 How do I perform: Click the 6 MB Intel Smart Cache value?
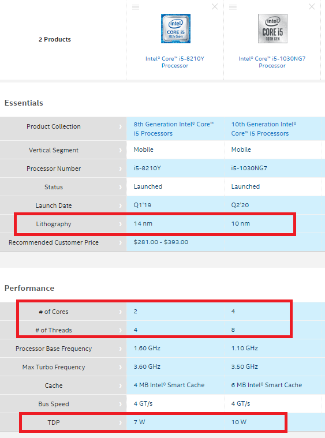coord(267,385)
